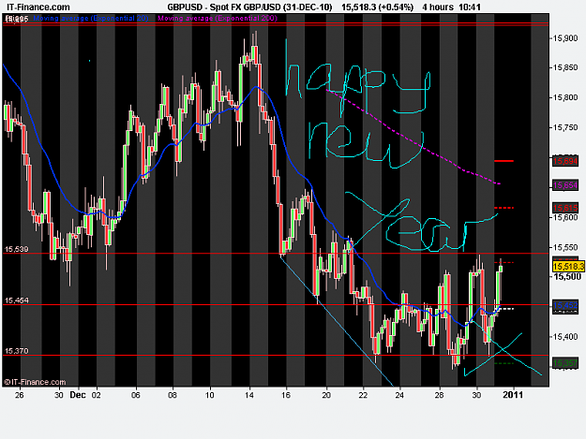
Task: Click the 10 date label on time axis
Action: coord(210,395)
